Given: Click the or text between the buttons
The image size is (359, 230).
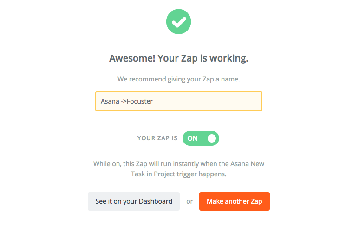Looking at the screenshot, I should click(x=189, y=201).
